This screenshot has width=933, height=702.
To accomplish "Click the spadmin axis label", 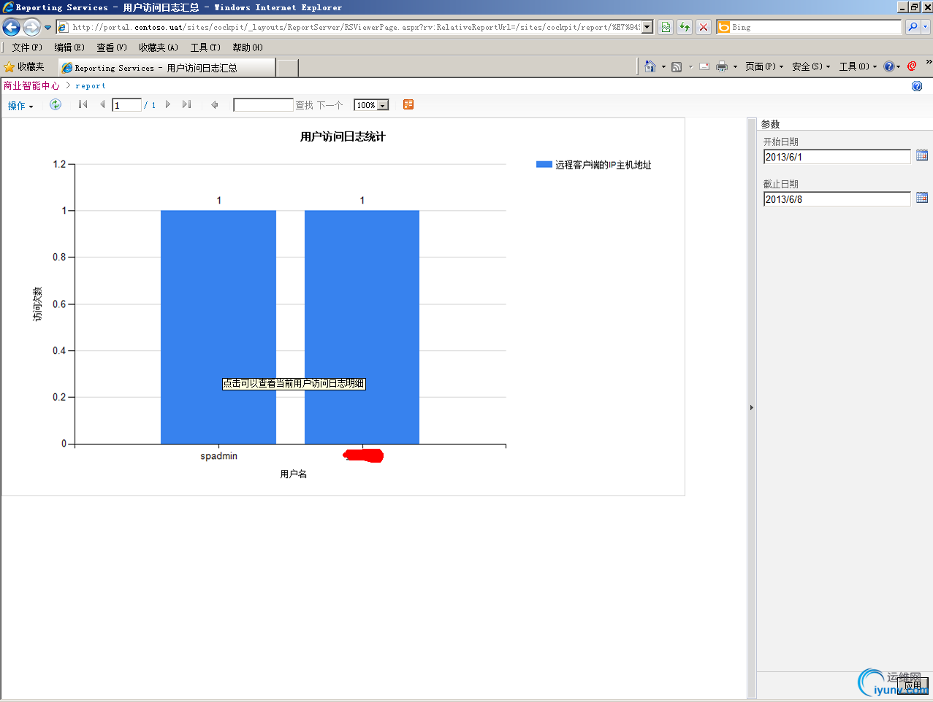I will pos(218,456).
